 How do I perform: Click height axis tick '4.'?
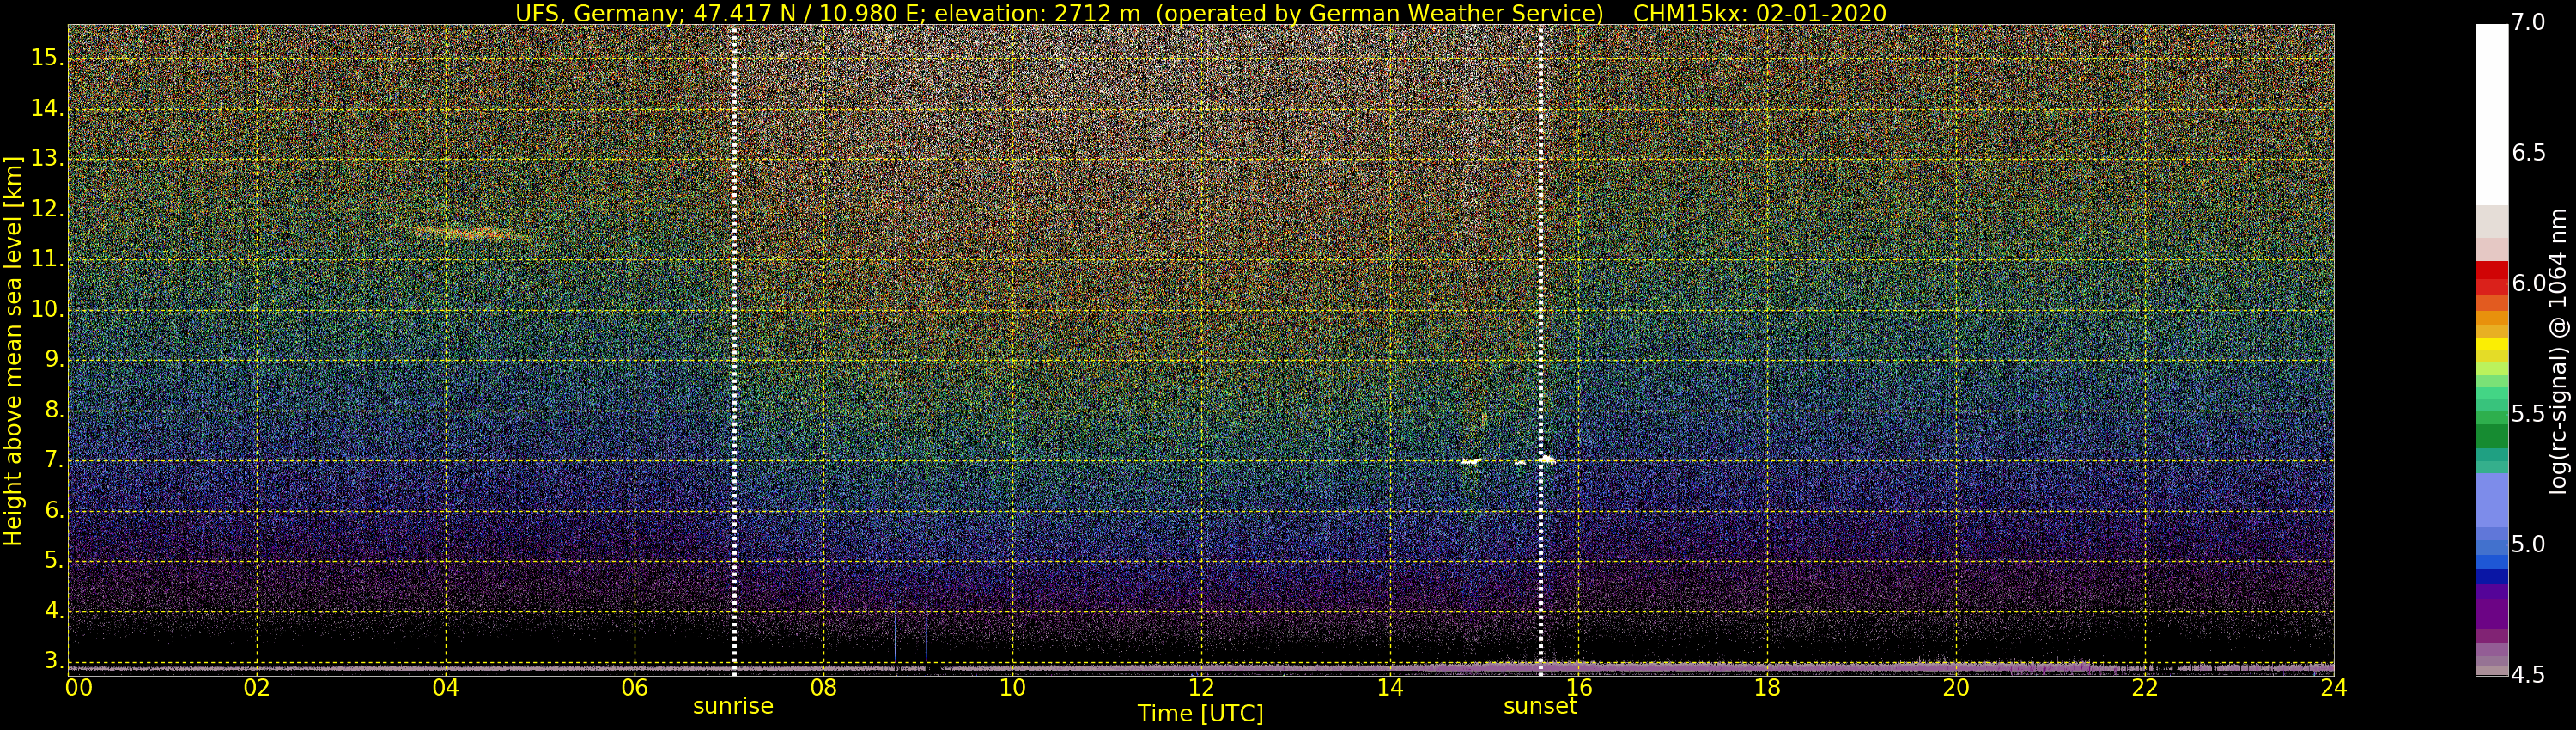pyautogui.click(x=54, y=611)
